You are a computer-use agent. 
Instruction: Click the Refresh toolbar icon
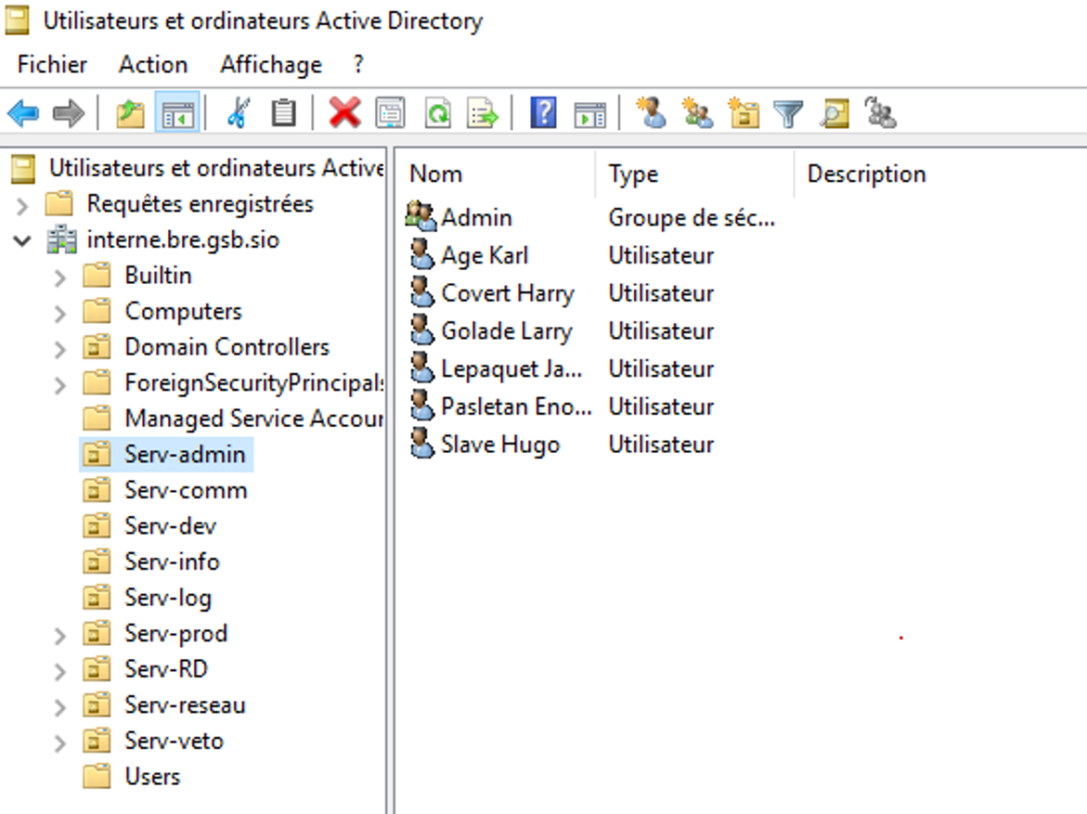click(x=437, y=114)
